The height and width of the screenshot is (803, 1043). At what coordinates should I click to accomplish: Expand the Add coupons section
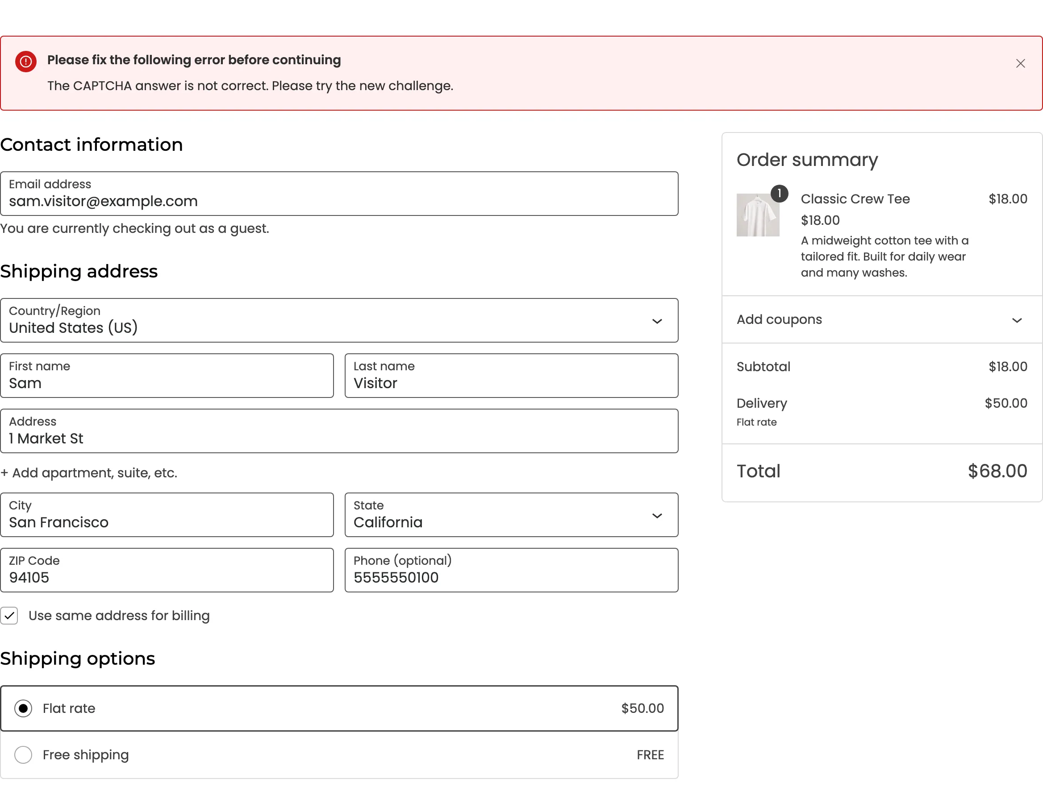click(881, 320)
